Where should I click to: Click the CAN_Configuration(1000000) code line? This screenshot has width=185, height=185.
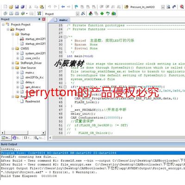click(96, 117)
